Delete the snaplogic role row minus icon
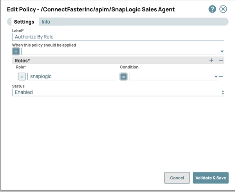 [x=221, y=76]
